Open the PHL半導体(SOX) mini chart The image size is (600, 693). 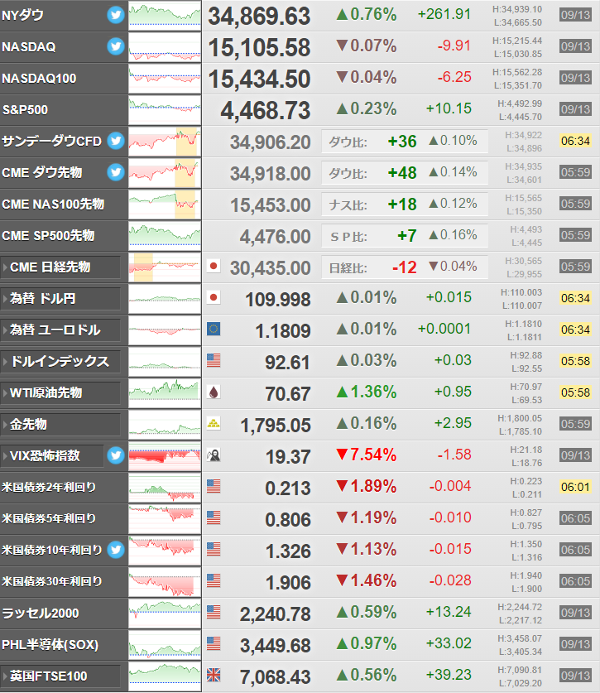[165, 644]
